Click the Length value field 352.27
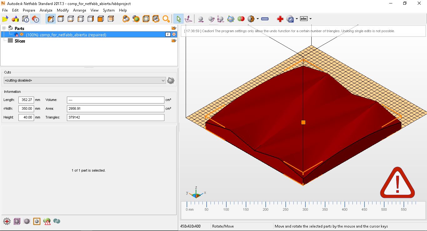Screen dimensions: 427x231 [x=26, y=100]
